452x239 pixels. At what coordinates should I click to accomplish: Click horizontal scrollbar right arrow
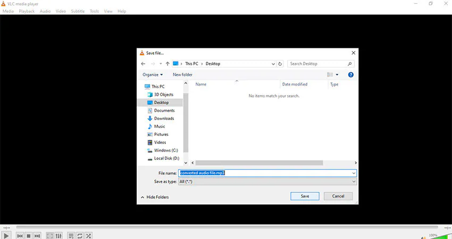pyautogui.click(x=355, y=163)
